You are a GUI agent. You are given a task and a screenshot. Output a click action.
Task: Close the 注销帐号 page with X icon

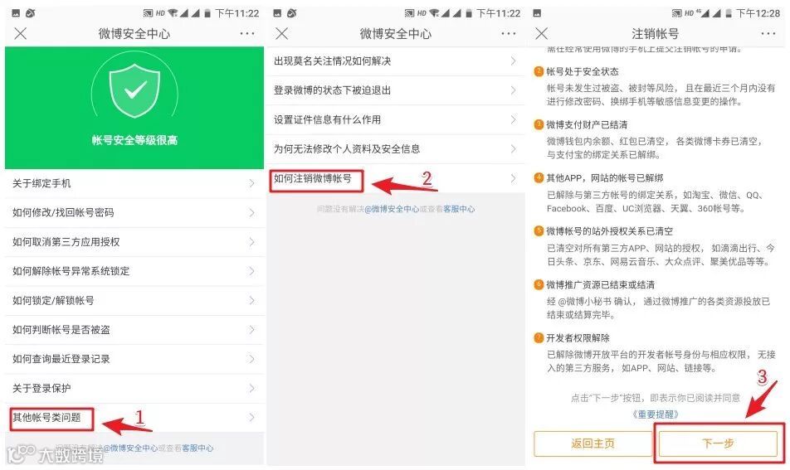(x=542, y=34)
